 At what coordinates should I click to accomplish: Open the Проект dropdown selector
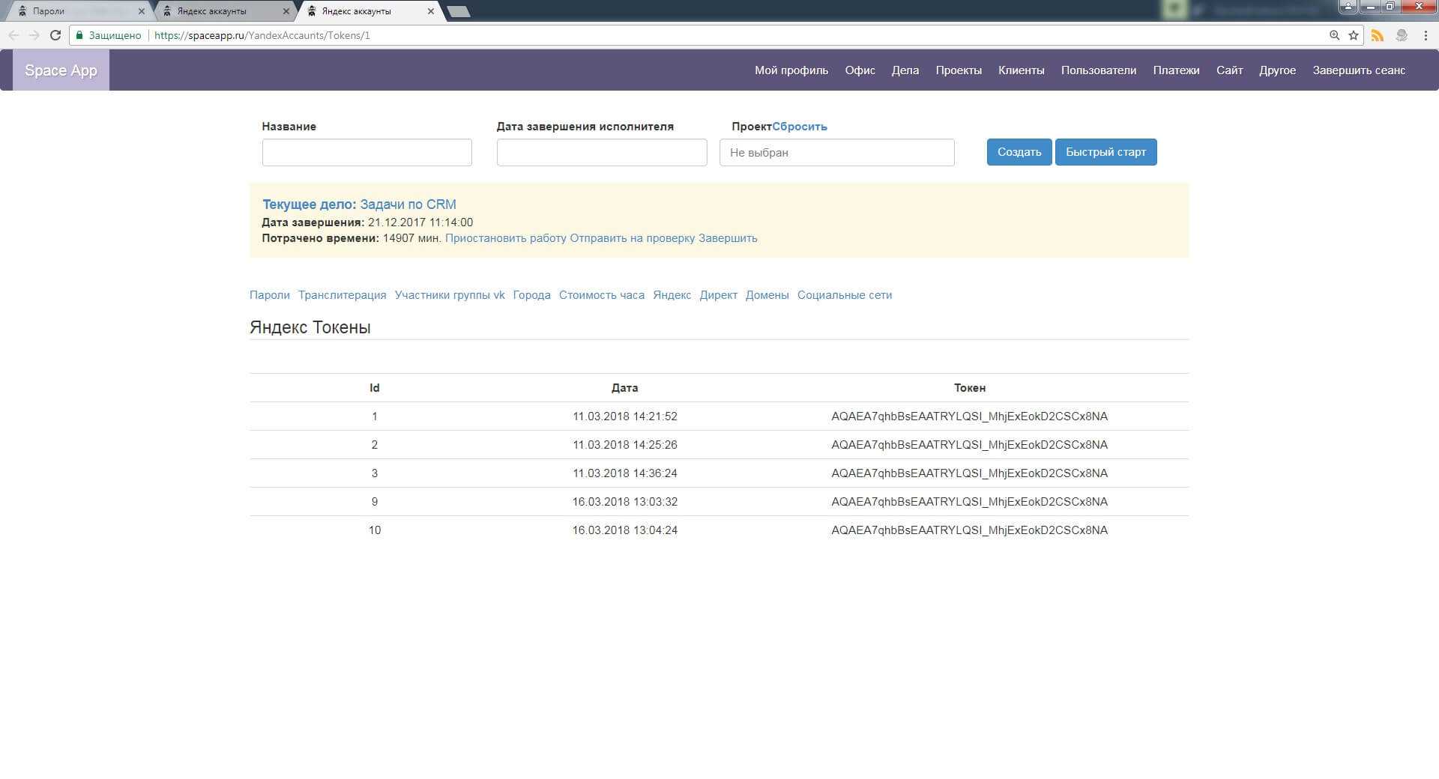(836, 153)
